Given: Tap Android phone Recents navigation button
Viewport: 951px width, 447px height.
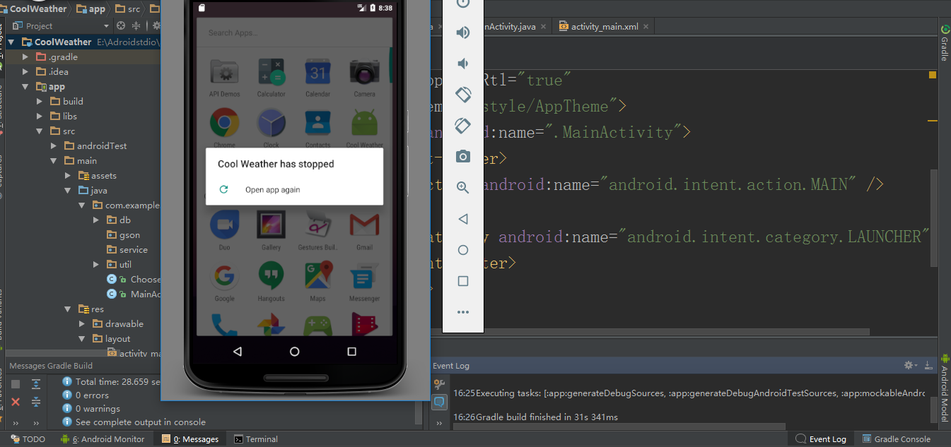Looking at the screenshot, I should pyautogui.click(x=352, y=351).
